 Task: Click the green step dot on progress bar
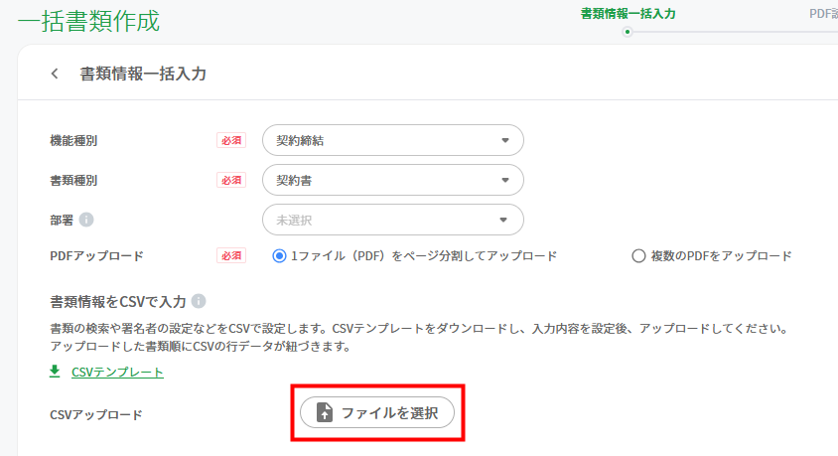[x=628, y=32]
